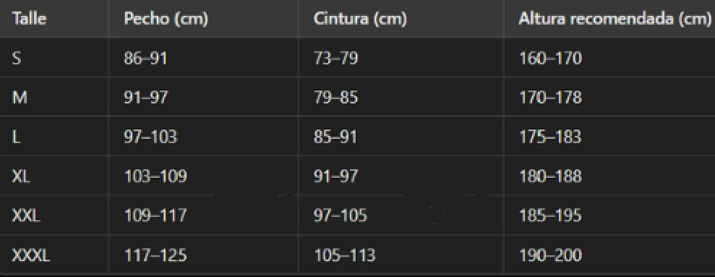715x277 pixels.
Task: Click the waist value 91–97
Action: pyautogui.click(x=335, y=176)
